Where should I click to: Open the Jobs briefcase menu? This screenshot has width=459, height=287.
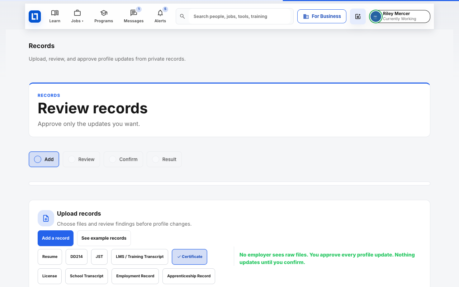77,17
